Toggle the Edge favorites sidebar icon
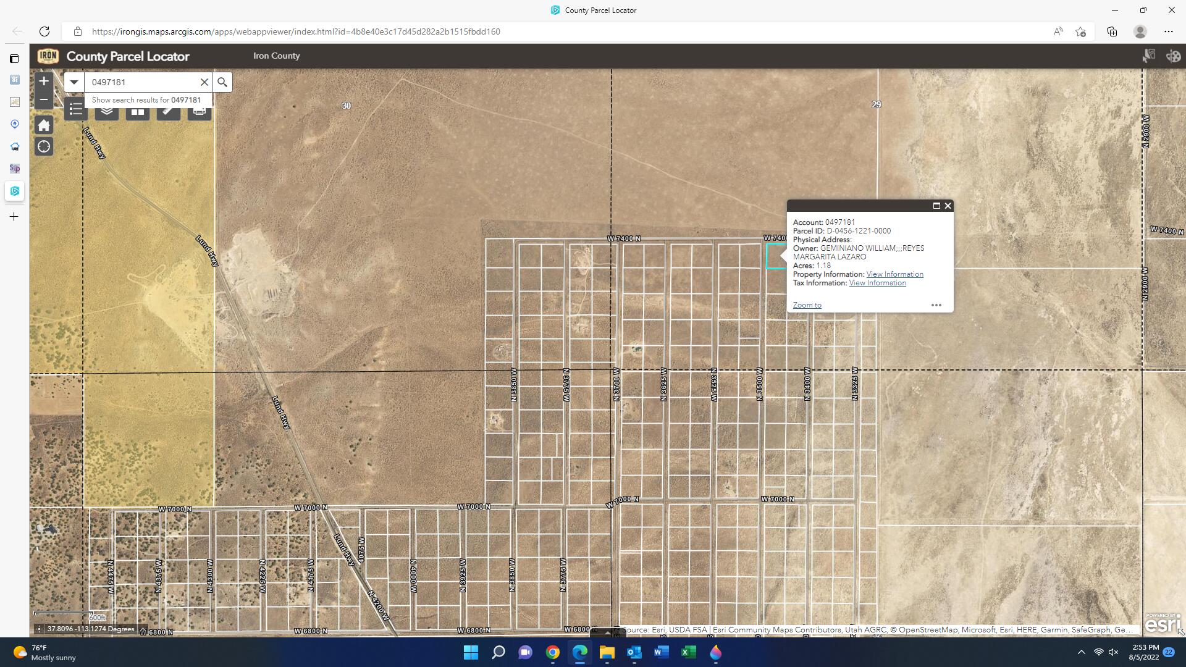 coord(1081,31)
